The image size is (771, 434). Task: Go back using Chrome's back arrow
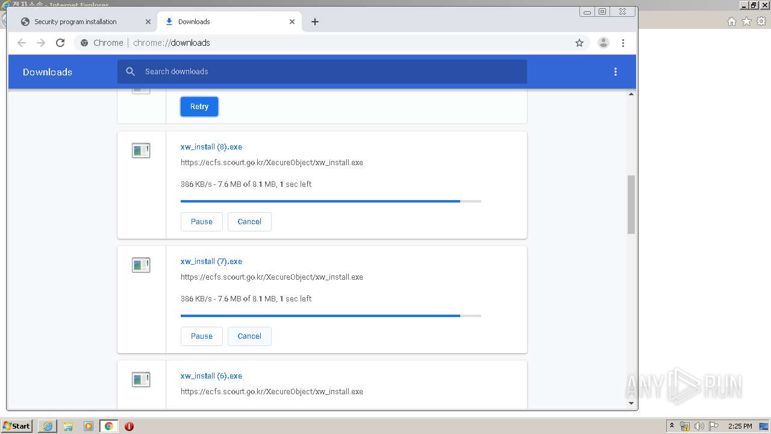click(x=22, y=43)
